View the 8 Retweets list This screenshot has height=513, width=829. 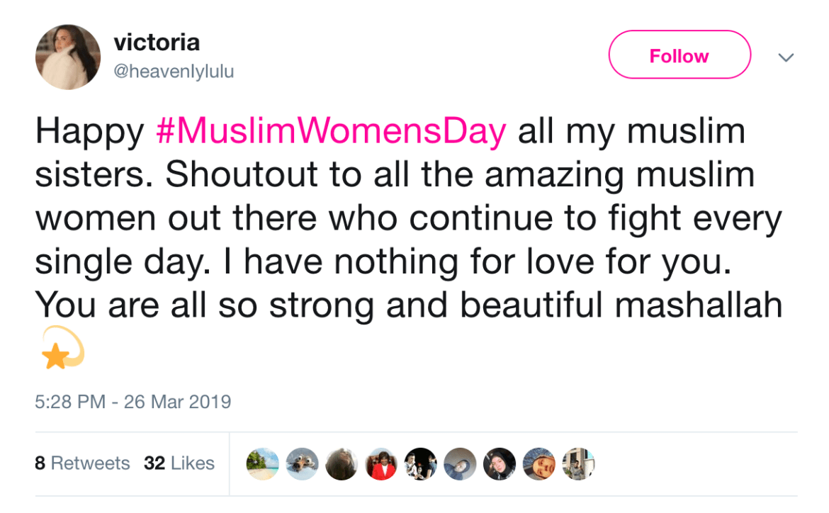pos(82,463)
